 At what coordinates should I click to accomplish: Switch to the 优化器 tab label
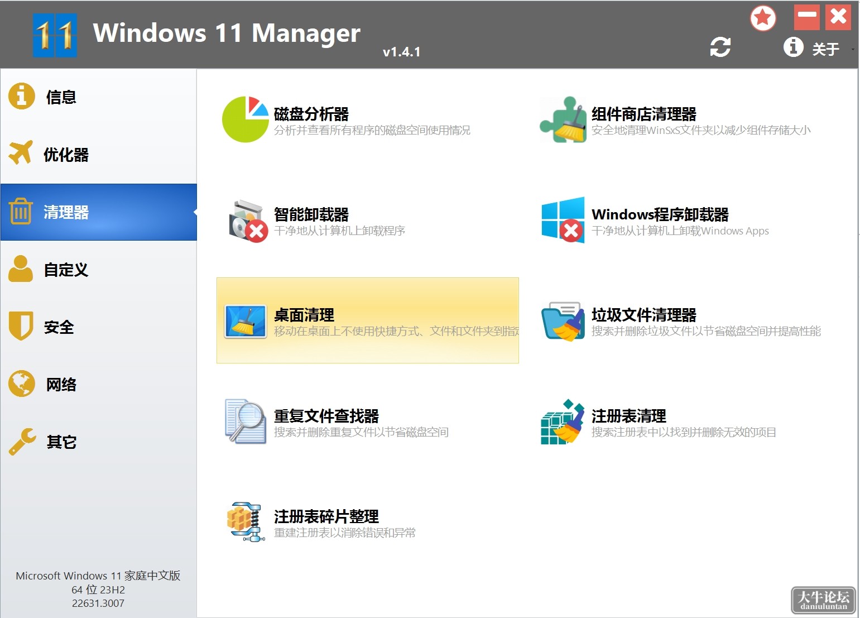(66, 155)
